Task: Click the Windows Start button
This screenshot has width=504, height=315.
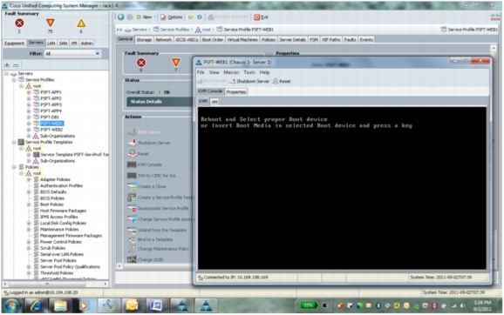Action: click(11, 306)
